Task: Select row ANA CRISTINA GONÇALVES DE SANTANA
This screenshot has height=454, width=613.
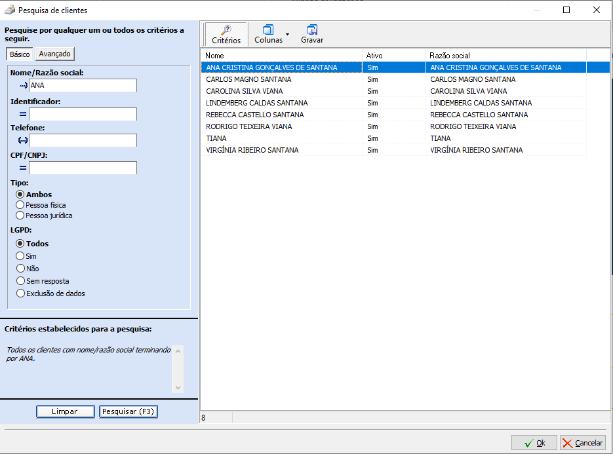Action: [x=405, y=67]
